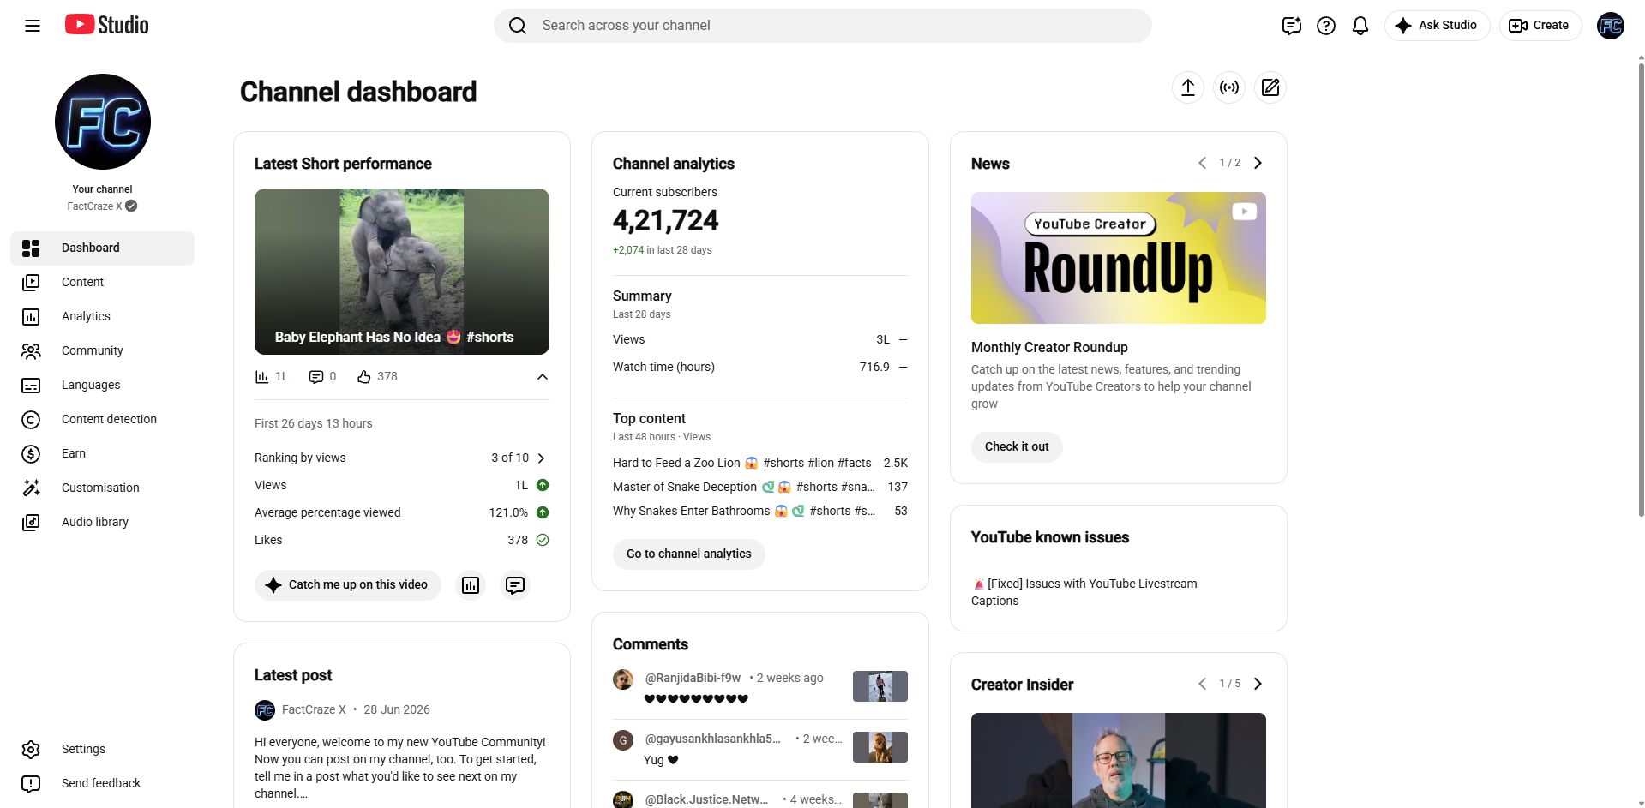Open the send feedback icon in header
The height and width of the screenshot is (808, 1645).
coord(1292,26)
